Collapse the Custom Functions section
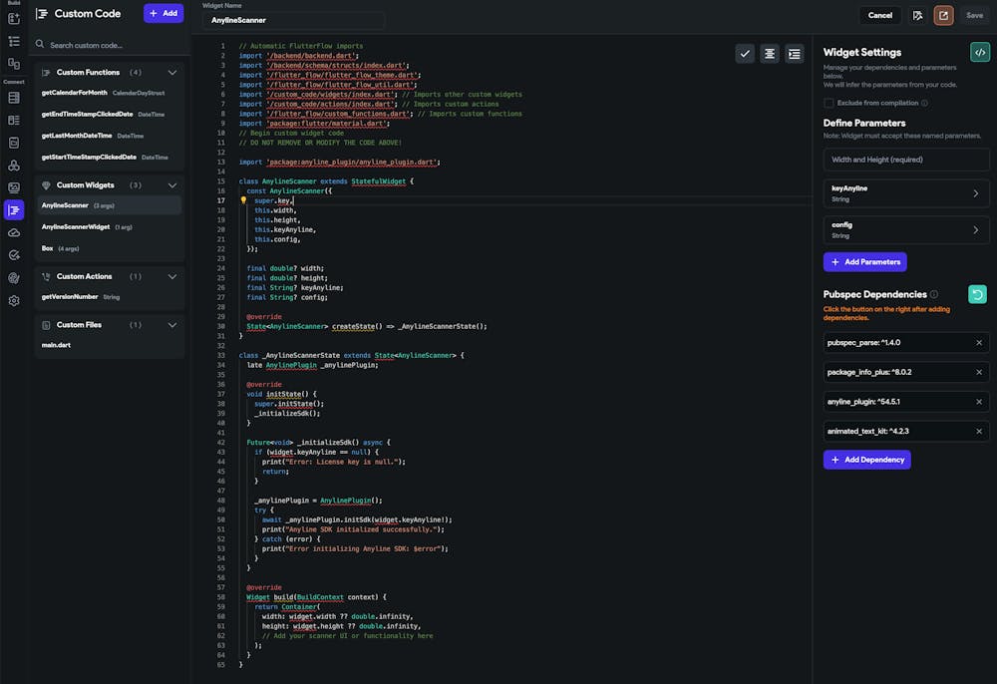 [x=172, y=73]
